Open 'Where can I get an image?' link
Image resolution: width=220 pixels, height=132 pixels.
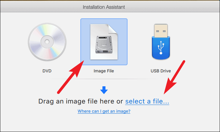pyautogui.click(x=104, y=111)
